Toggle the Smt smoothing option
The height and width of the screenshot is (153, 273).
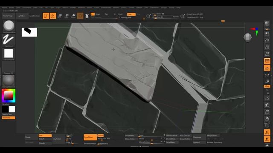(x=45, y=136)
